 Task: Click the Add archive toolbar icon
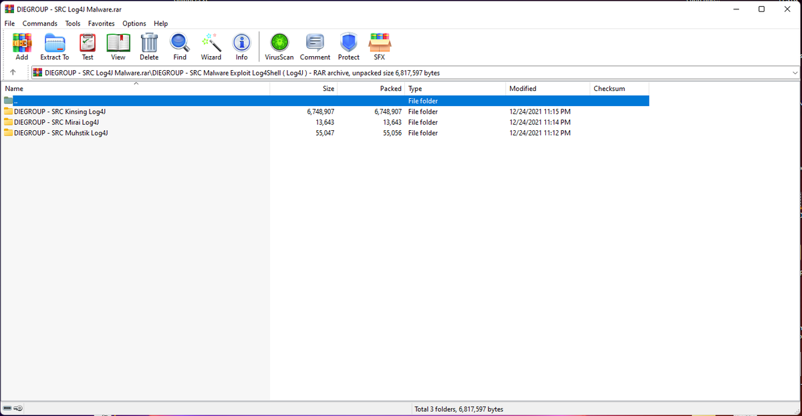(22, 43)
